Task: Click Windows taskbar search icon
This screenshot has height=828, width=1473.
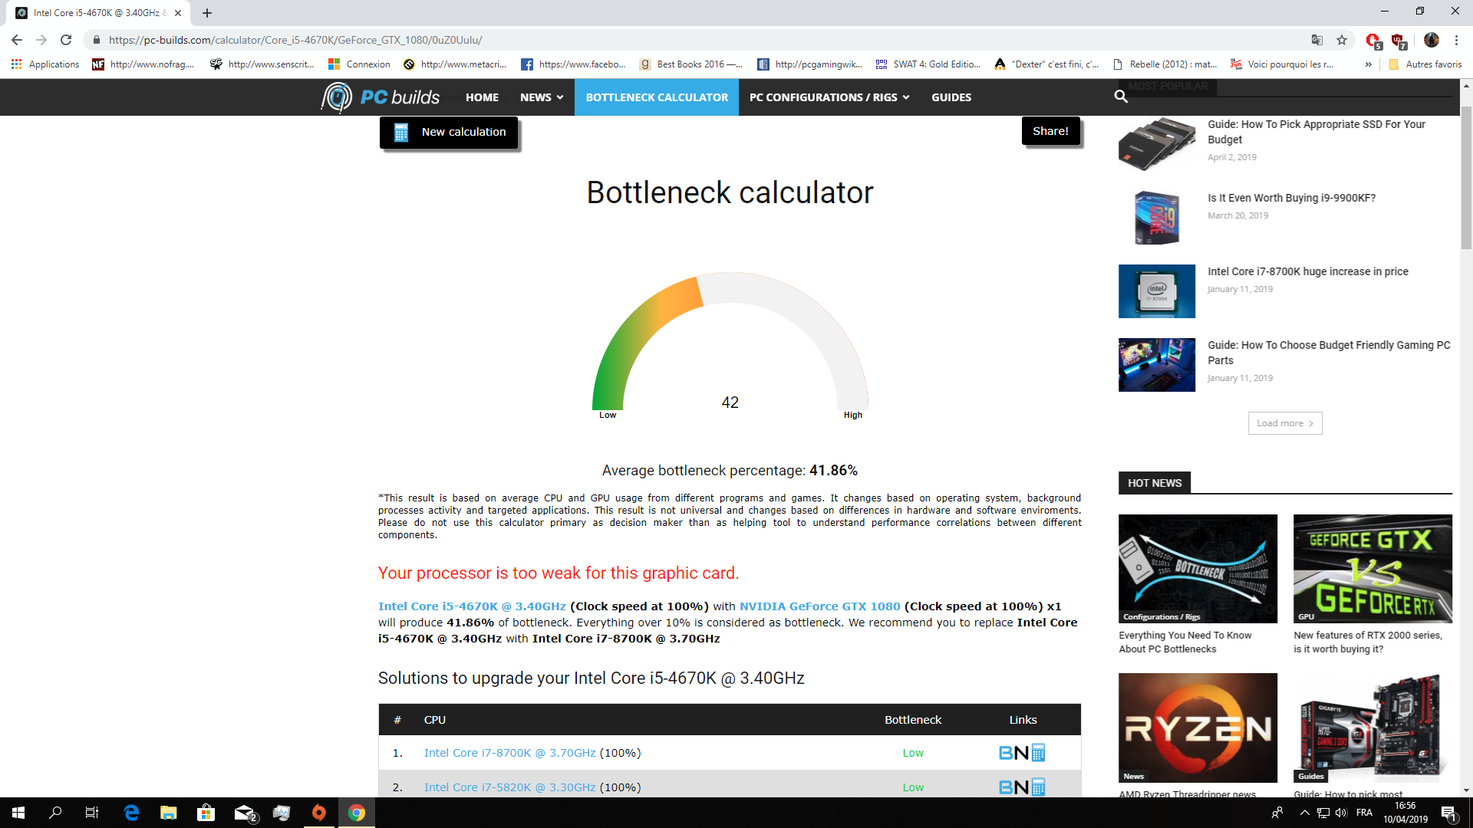Action: (55, 813)
